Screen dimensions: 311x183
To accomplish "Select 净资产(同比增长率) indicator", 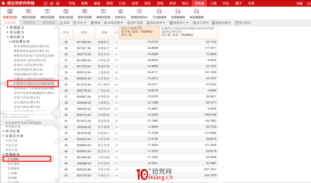I will pyautogui.click(x=27, y=98).
